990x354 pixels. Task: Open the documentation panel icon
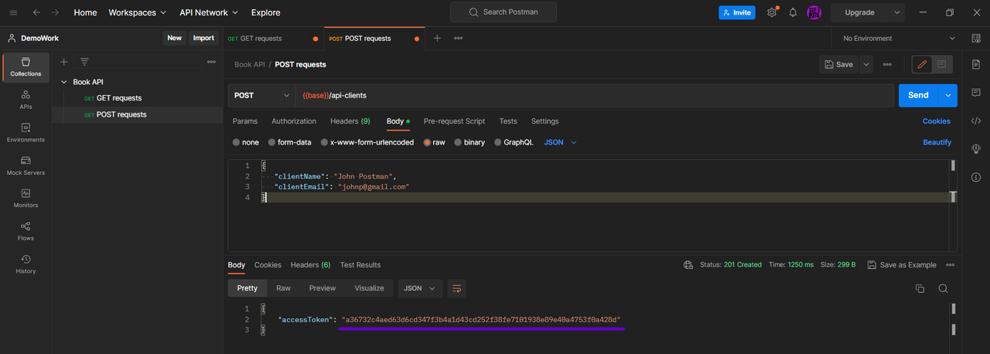click(x=975, y=65)
